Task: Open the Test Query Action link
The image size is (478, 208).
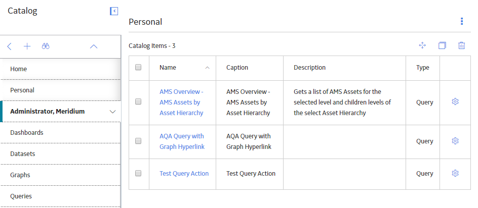Action: coord(184,173)
